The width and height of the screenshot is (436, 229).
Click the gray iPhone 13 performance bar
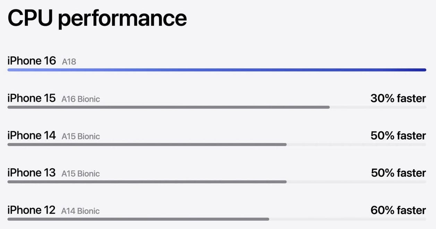pos(147,182)
